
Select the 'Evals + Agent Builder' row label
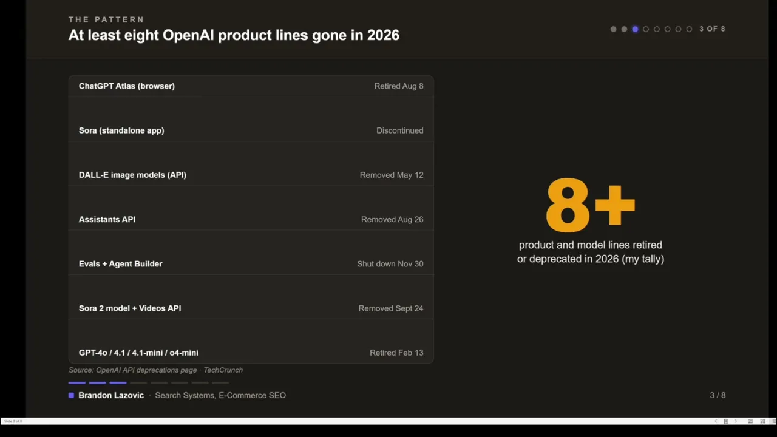point(120,264)
